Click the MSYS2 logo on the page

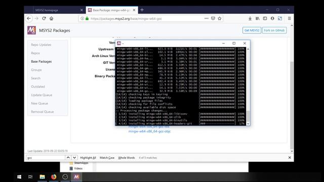tap(31, 30)
